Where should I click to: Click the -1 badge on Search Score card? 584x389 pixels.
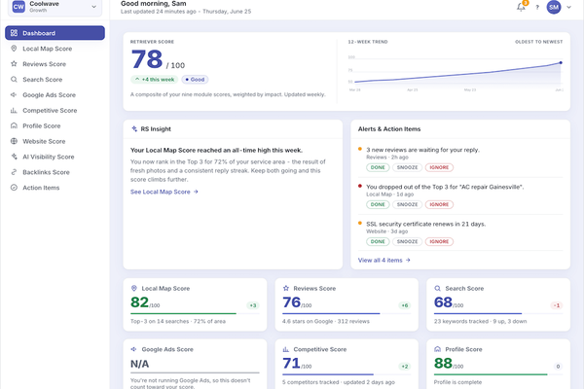click(557, 305)
